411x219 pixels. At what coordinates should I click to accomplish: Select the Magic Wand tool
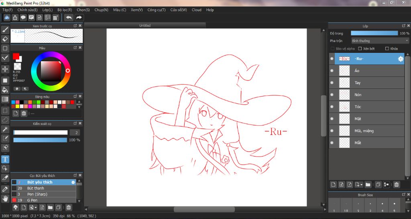[5, 129]
